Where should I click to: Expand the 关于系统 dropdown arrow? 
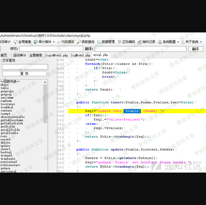(201, 42)
